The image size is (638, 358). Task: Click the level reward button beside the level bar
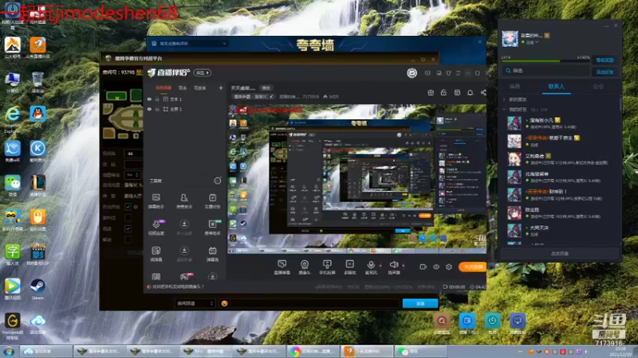click(605, 60)
